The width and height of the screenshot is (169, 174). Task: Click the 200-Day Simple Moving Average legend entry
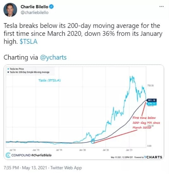tap(28, 72)
